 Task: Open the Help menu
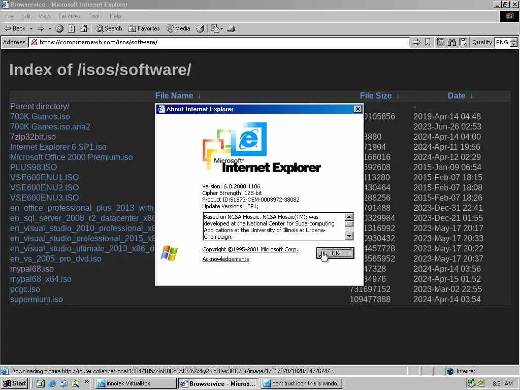click(x=115, y=16)
